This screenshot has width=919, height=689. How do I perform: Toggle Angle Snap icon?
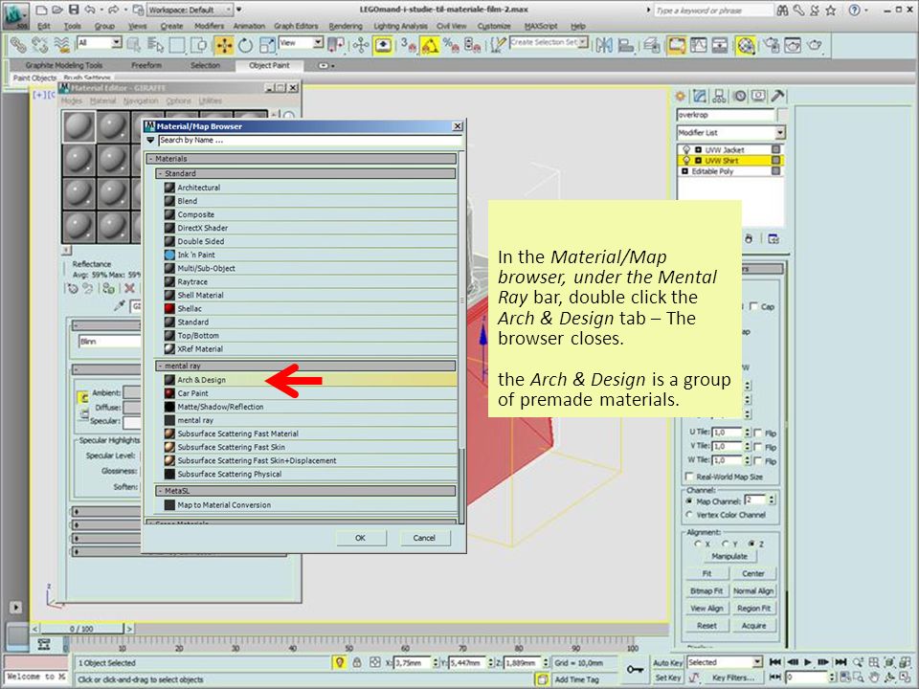(x=430, y=45)
